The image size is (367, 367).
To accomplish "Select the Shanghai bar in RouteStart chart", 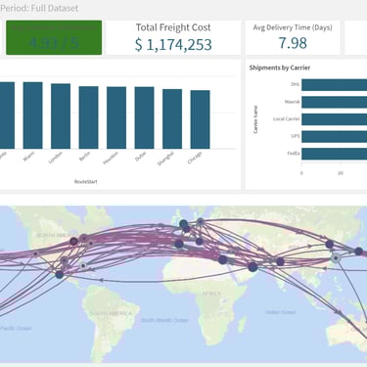I will (172, 118).
